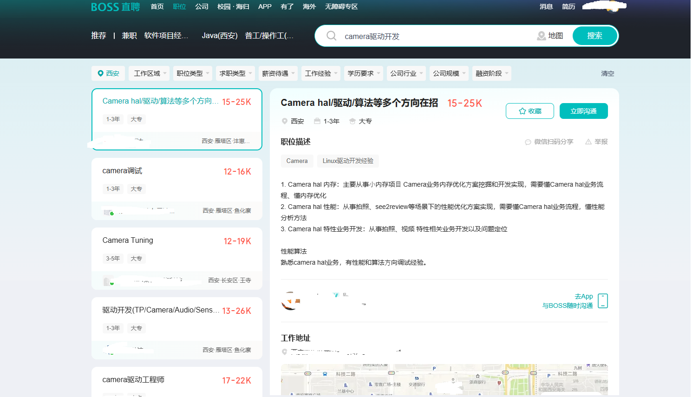Clear all filters with 清空
The image size is (692, 397).
pyautogui.click(x=607, y=73)
